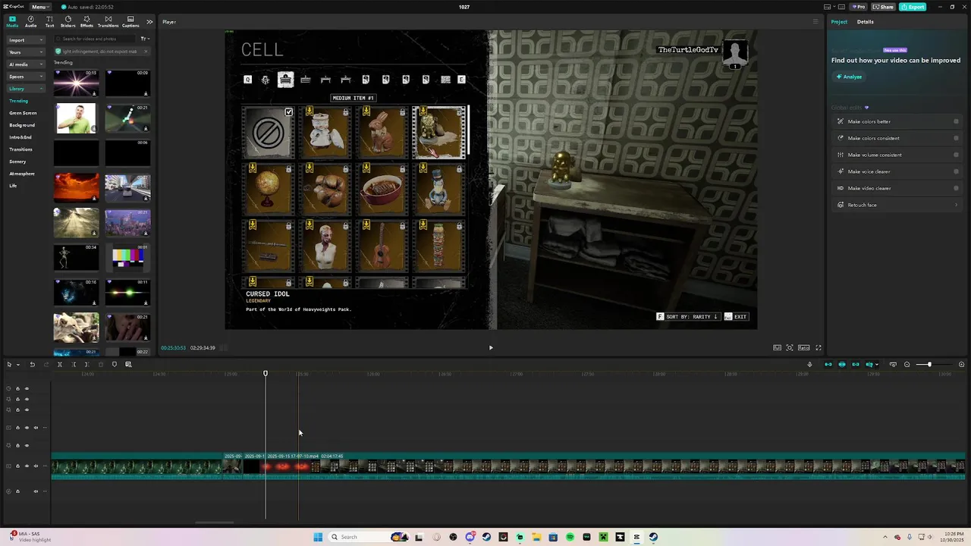Click the Windows Start button

tap(318, 537)
